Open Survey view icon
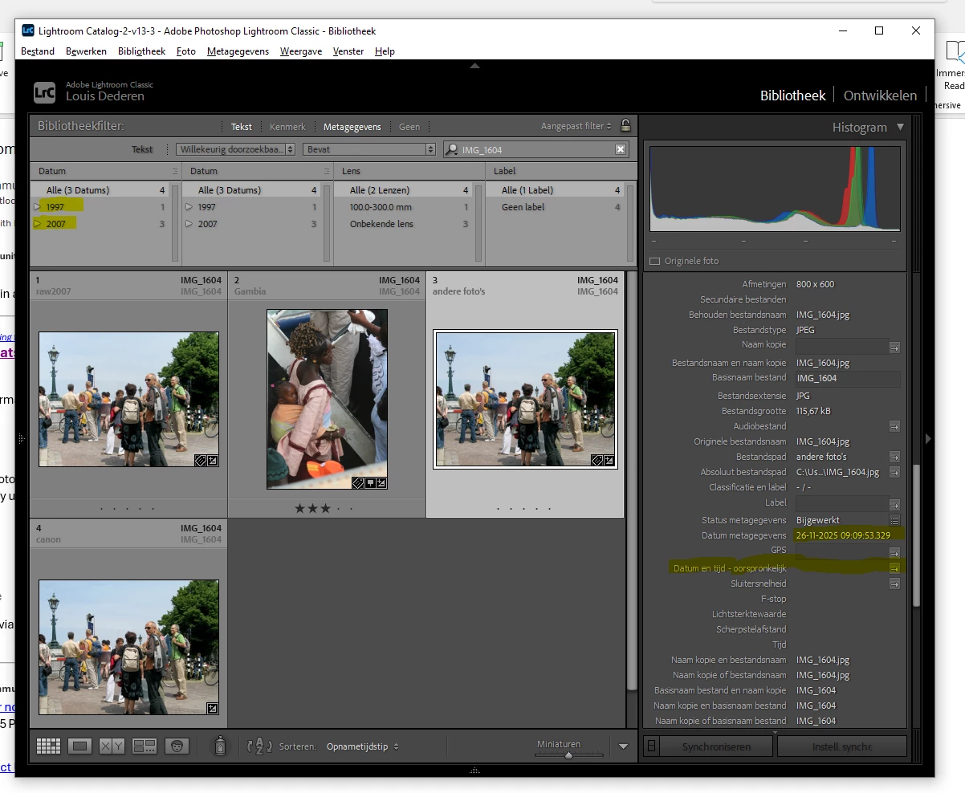The image size is (965, 793). tap(145, 746)
